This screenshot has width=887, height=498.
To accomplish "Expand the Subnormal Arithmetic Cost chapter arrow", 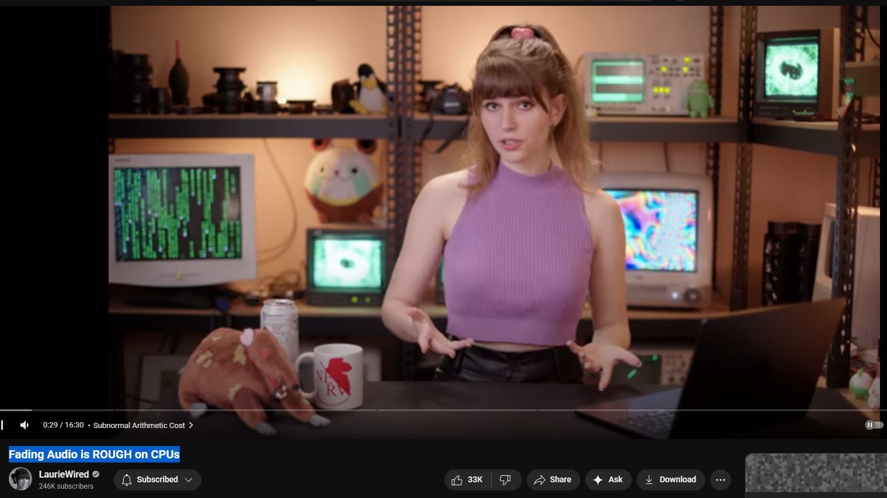I will (x=191, y=425).
